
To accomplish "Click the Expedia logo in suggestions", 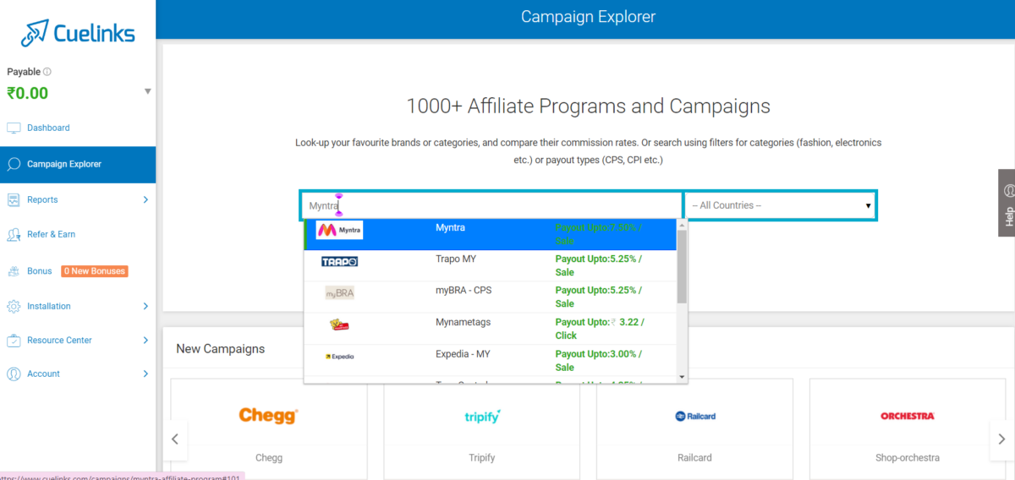I will [339, 357].
